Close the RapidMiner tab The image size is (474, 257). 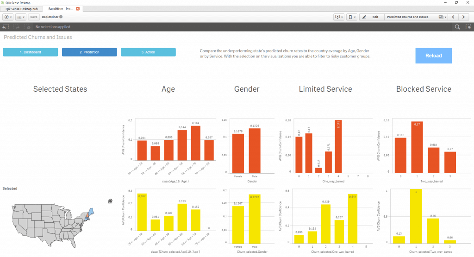(x=78, y=9)
